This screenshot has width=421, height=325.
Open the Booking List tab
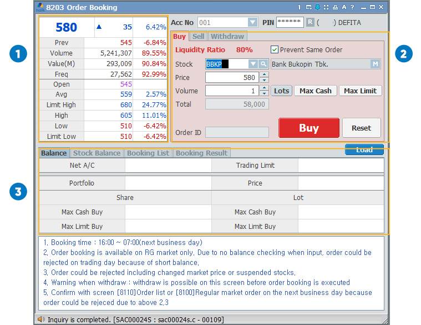click(x=148, y=153)
